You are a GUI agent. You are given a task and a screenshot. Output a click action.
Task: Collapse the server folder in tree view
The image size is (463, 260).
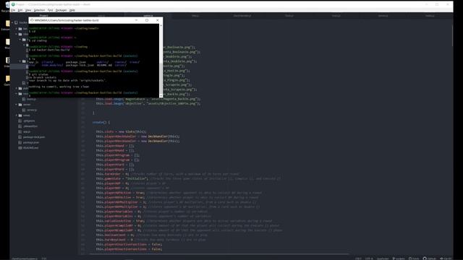point(17,104)
